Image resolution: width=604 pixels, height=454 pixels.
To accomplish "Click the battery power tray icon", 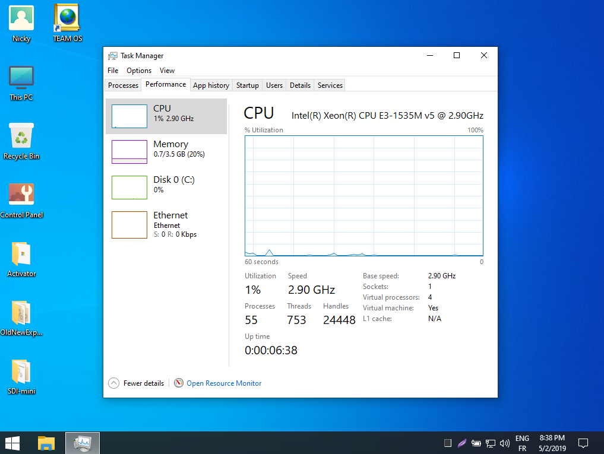I will pyautogui.click(x=476, y=443).
